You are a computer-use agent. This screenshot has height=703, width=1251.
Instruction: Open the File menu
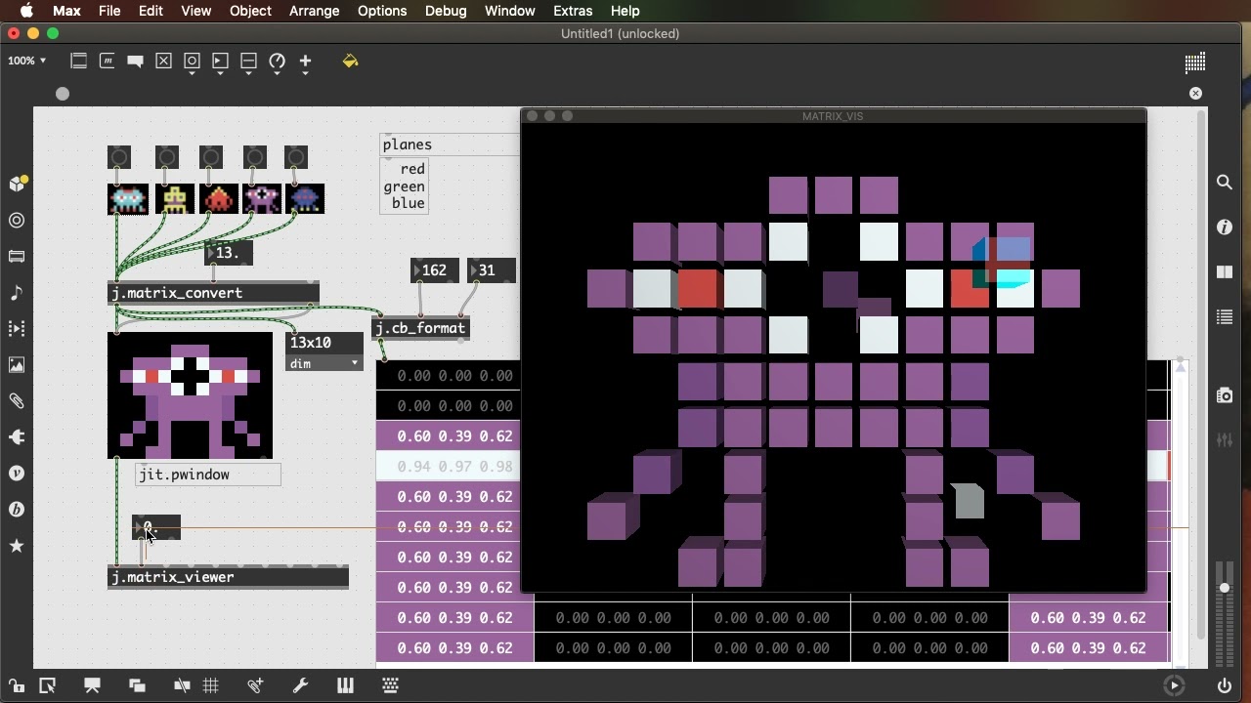[x=109, y=11]
